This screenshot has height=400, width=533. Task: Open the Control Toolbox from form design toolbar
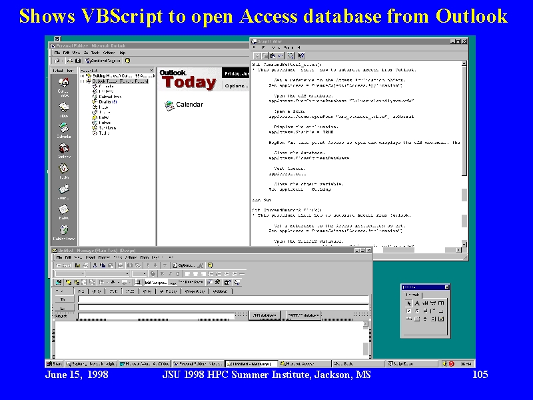click(x=218, y=282)
